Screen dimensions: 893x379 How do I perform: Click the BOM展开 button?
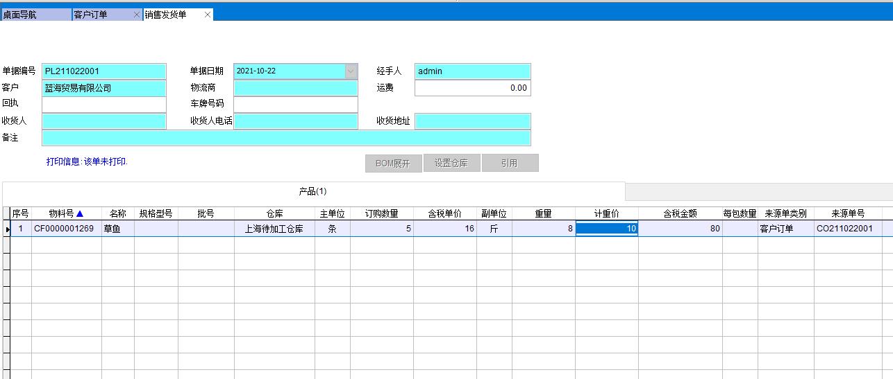pos(393,164)
